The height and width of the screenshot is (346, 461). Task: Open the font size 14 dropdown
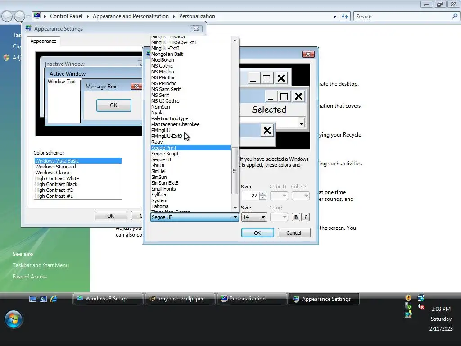tap(254, 217)
